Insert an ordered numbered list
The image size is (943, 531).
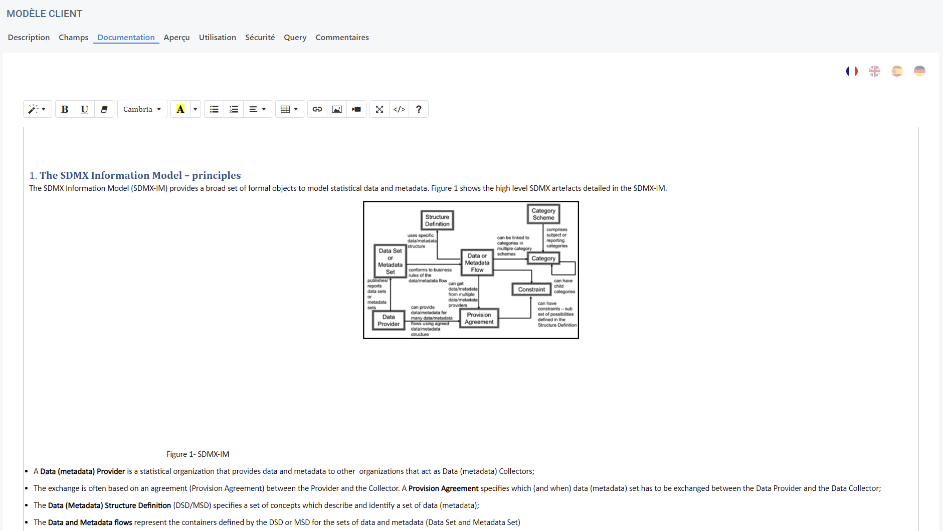[234, 109]
